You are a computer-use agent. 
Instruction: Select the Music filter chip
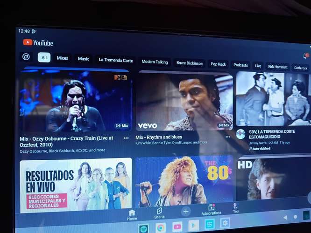[x=84, y=59]
